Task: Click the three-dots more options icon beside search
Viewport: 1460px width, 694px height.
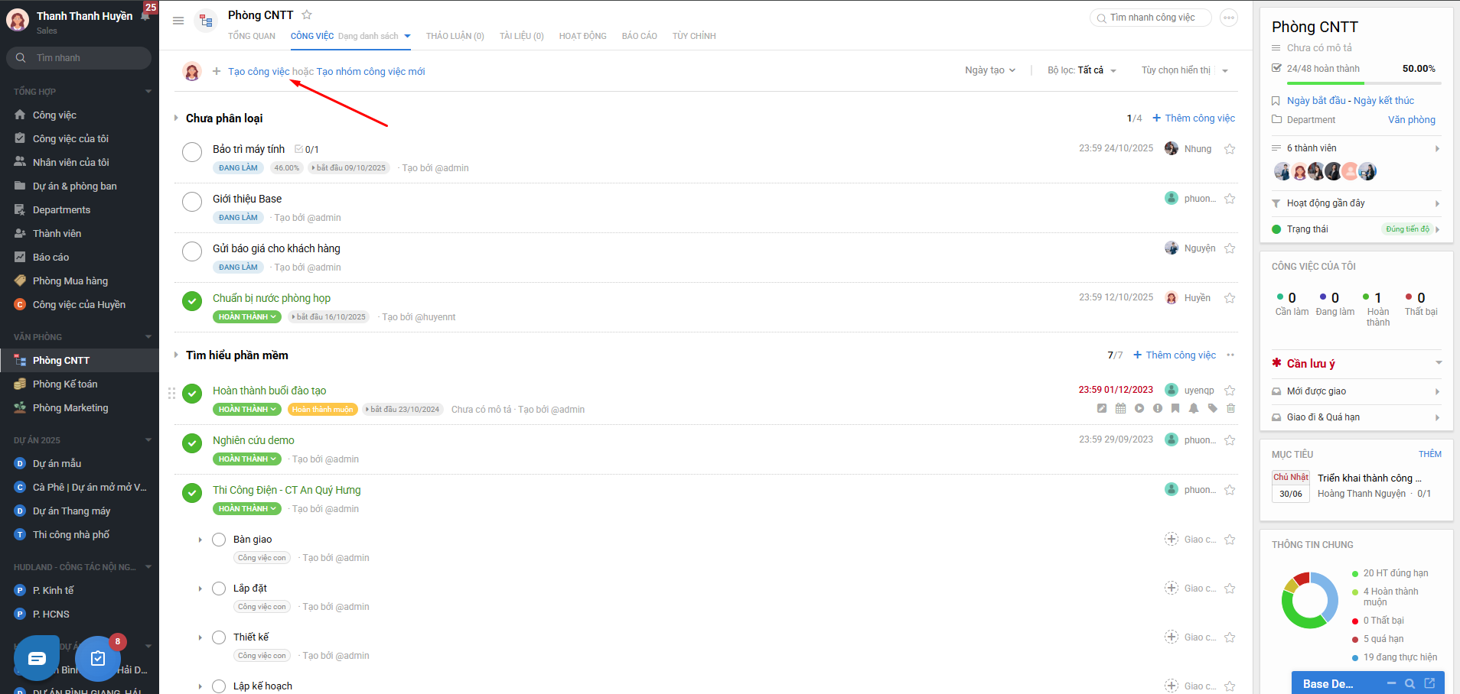Action: tap(1229, 18)
